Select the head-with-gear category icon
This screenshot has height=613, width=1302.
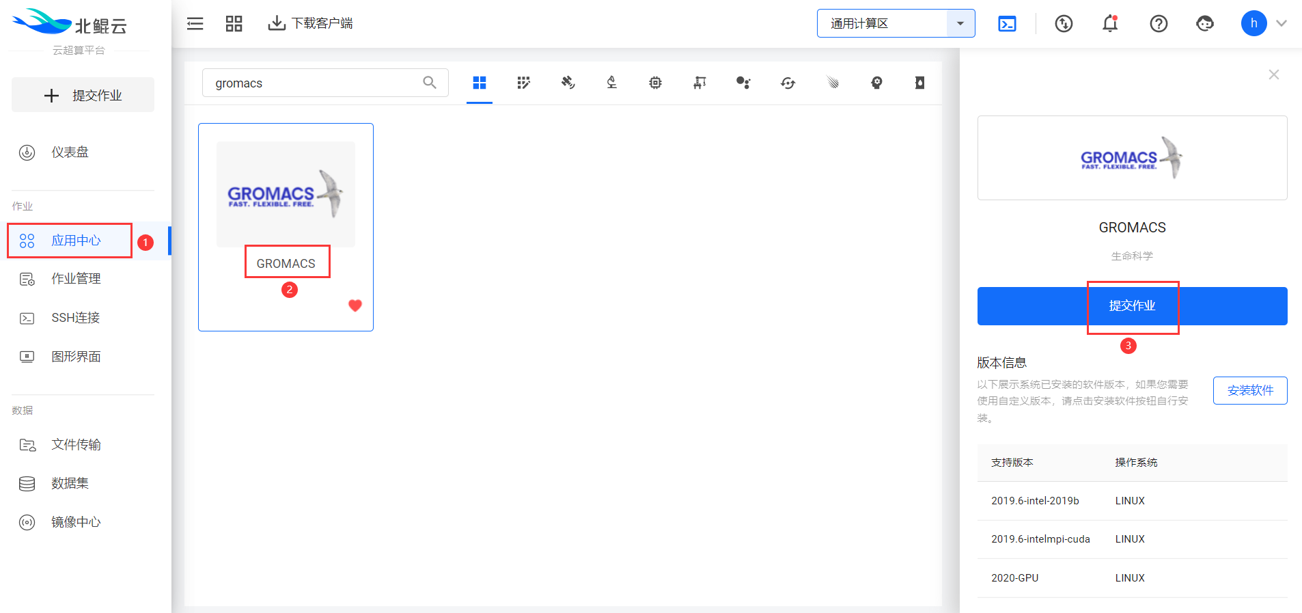pos(876,83)
